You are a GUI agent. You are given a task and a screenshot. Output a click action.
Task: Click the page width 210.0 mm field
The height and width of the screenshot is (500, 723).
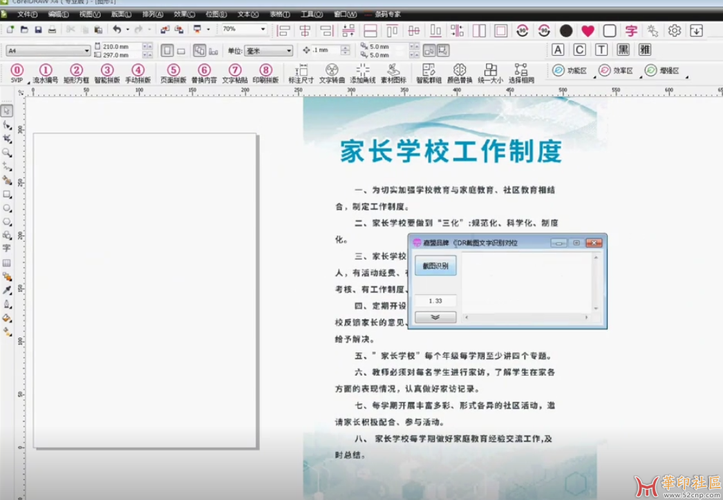click(x=121, y=46)
